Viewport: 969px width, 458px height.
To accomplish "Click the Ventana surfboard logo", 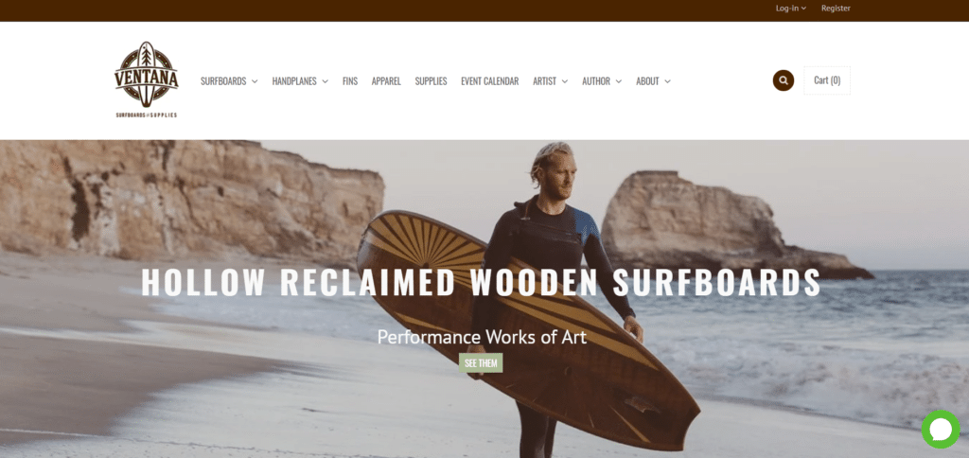I will tap(147, 79).
